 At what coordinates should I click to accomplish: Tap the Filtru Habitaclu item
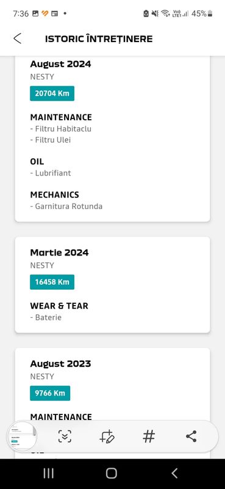[61, 128]
